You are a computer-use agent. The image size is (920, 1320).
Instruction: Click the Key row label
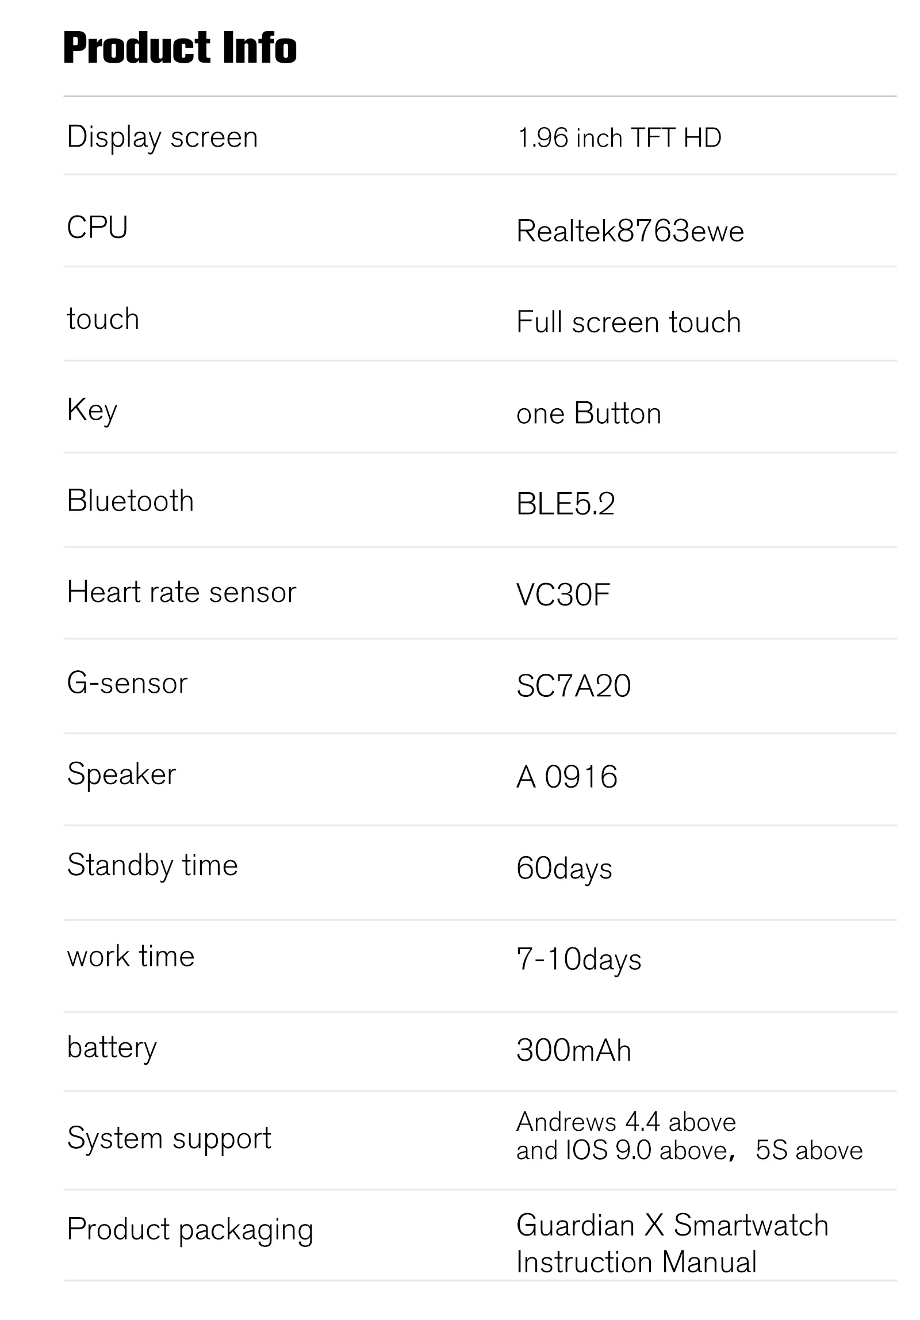click(x=92, y=411)
